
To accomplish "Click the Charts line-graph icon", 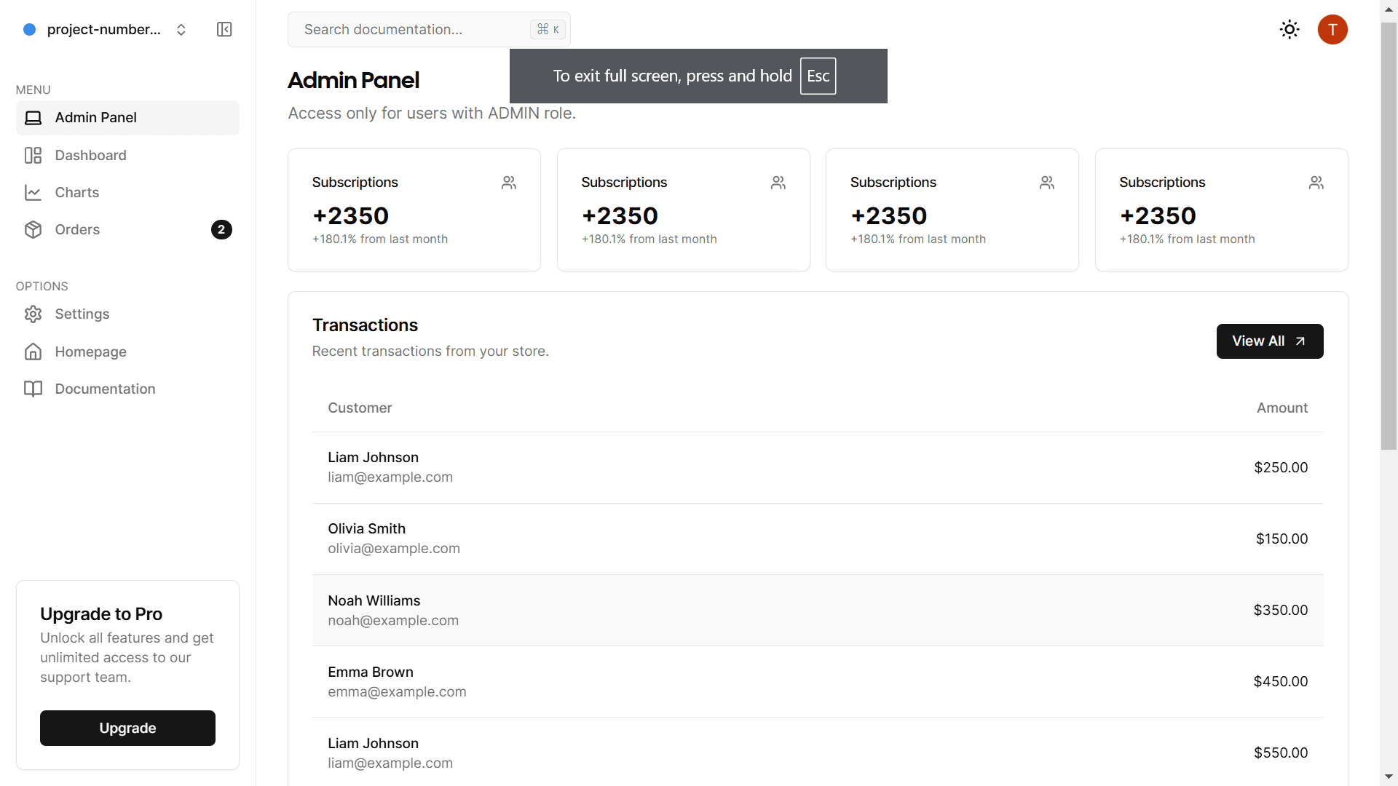I will coord(33,192).
